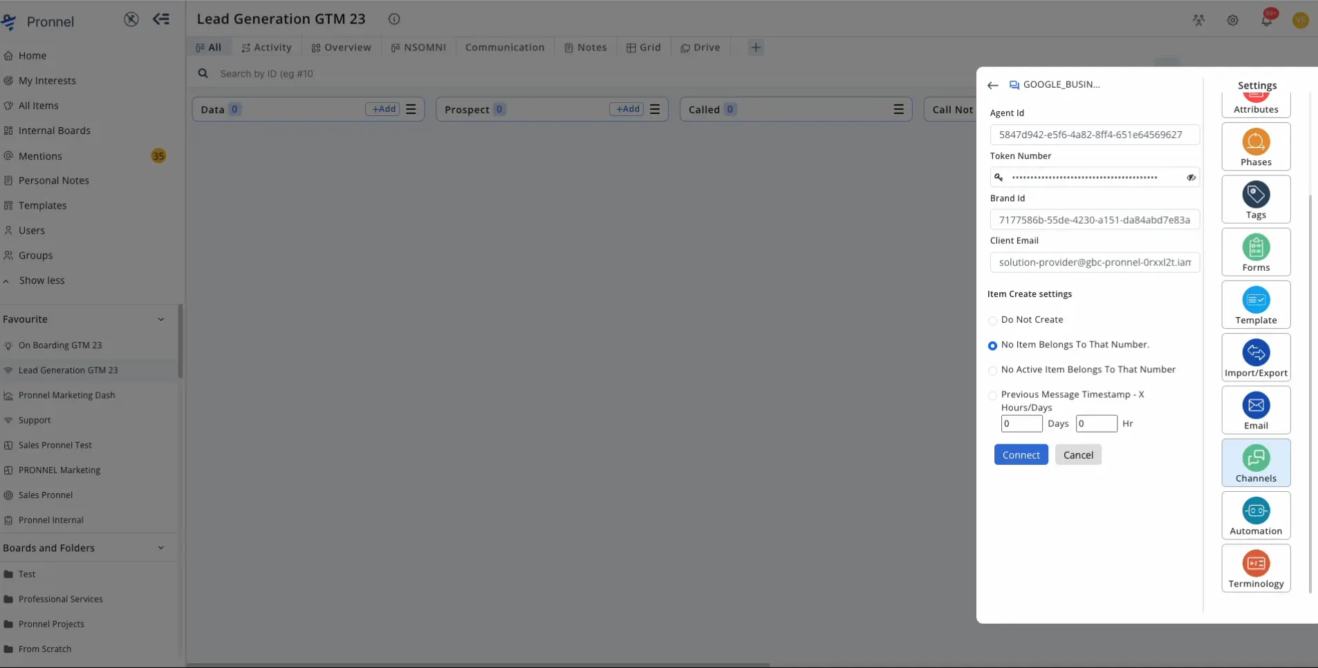The height and width of the screenshot is (668, 1318).
Task: Open Prospect column hamburger menu
Action: (655, 109)
